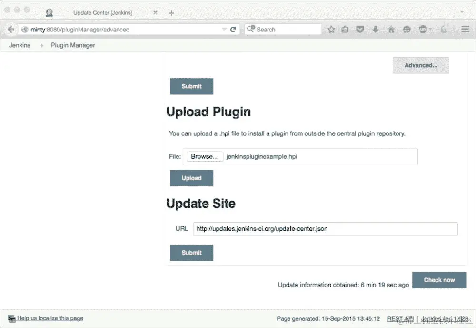Image resolution: width=476 pixels, height=328 pixels.
Task: Click the globe site identity icon
Action: point(25,30)
